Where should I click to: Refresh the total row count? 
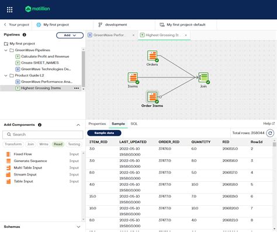click(x=270, y=133)
